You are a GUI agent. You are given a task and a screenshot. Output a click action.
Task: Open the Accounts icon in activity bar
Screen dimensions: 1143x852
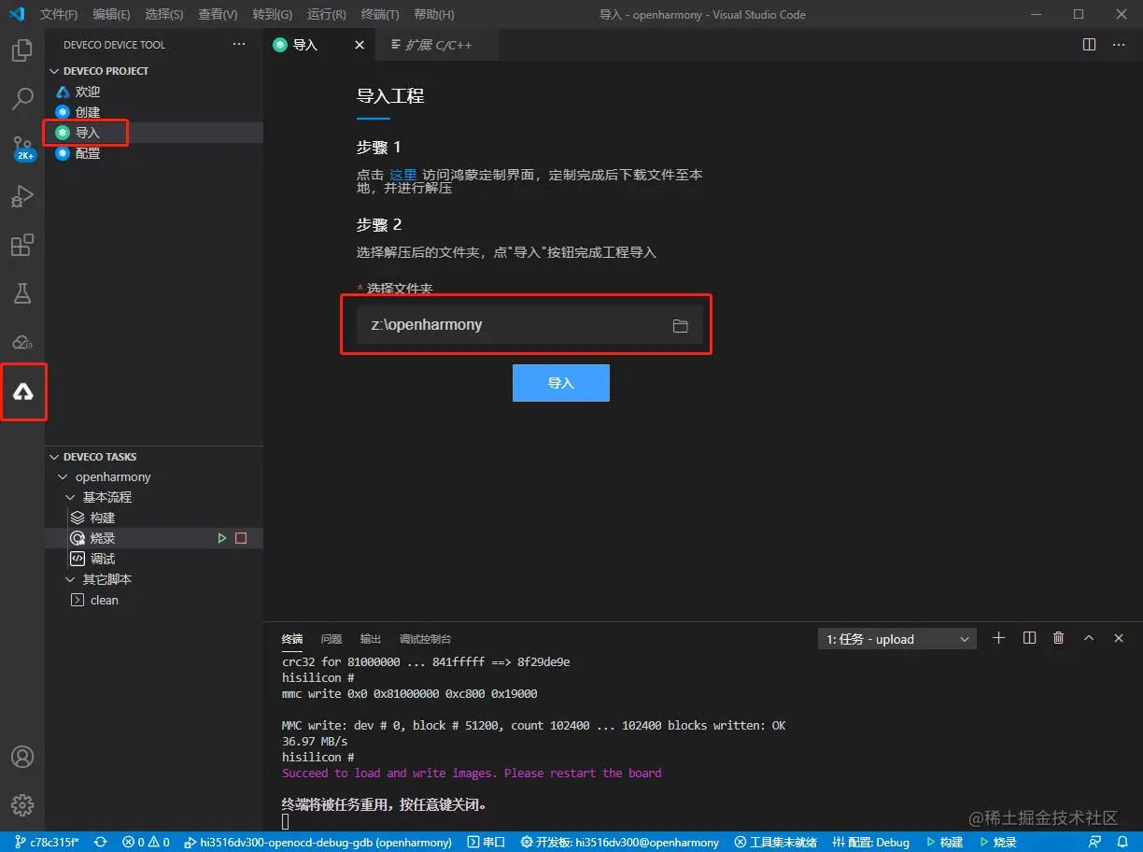click(22, 757)
